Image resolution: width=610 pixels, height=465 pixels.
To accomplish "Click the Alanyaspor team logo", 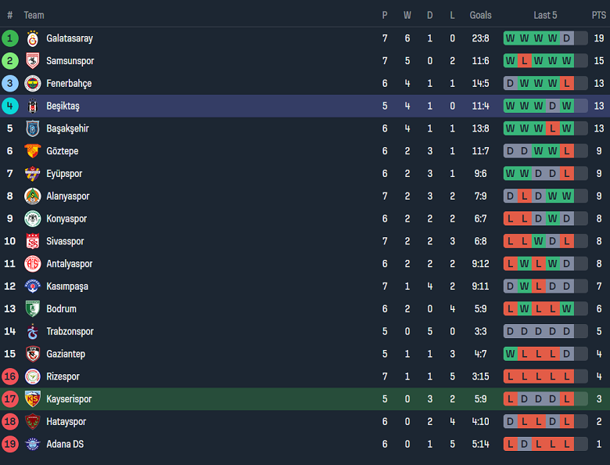I will 32,196.
